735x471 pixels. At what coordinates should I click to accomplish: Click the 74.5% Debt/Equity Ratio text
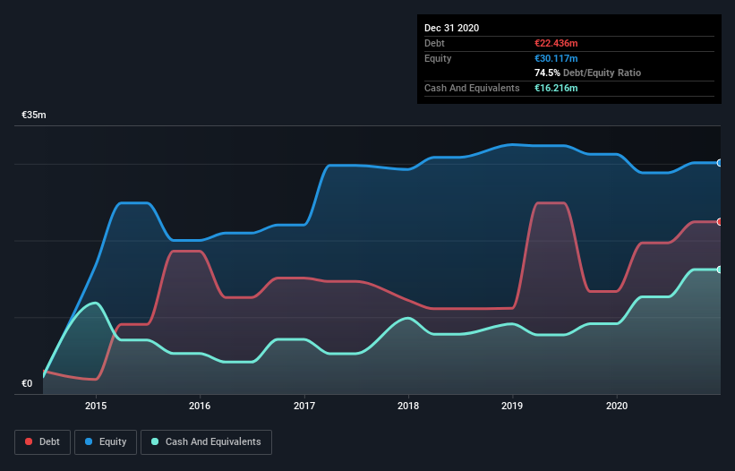pyautogui.click(x=588, y=73)
